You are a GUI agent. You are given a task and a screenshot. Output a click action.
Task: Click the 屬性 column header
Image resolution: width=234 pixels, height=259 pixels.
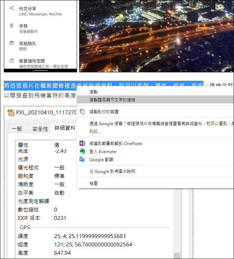(x=33, y=145)
